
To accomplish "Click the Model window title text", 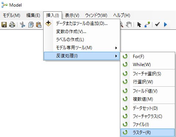I will coord(15,5).
